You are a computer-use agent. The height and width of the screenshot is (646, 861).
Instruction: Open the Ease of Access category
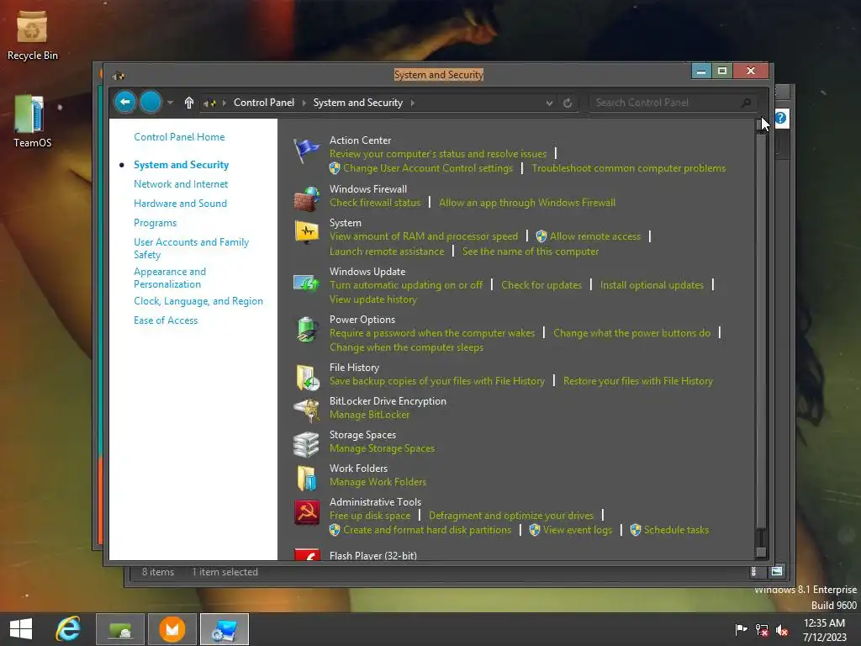(166, 320)
